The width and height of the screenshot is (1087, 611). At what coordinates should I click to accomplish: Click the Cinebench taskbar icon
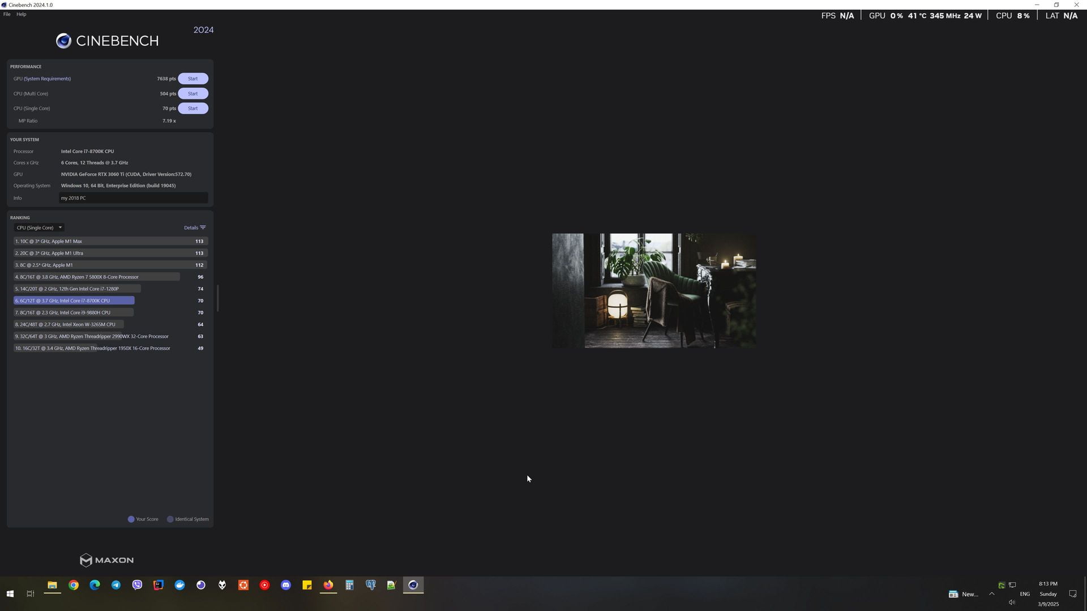tap(413, 586)
